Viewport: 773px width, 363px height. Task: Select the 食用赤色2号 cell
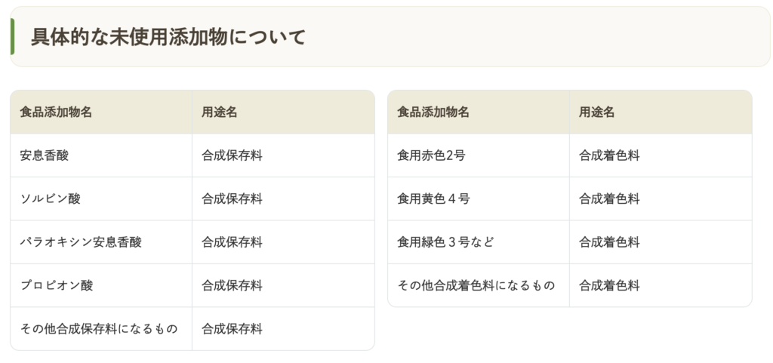[x=431, y=155]
